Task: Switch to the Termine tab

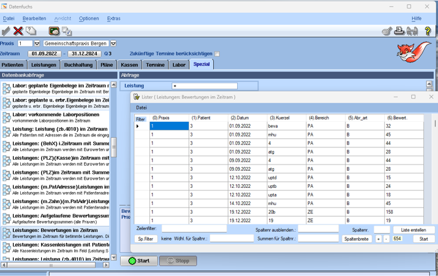Action: click(x=155, y=65)
